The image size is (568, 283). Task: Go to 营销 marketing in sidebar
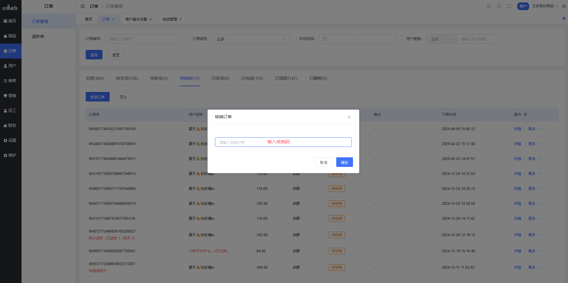10,96
